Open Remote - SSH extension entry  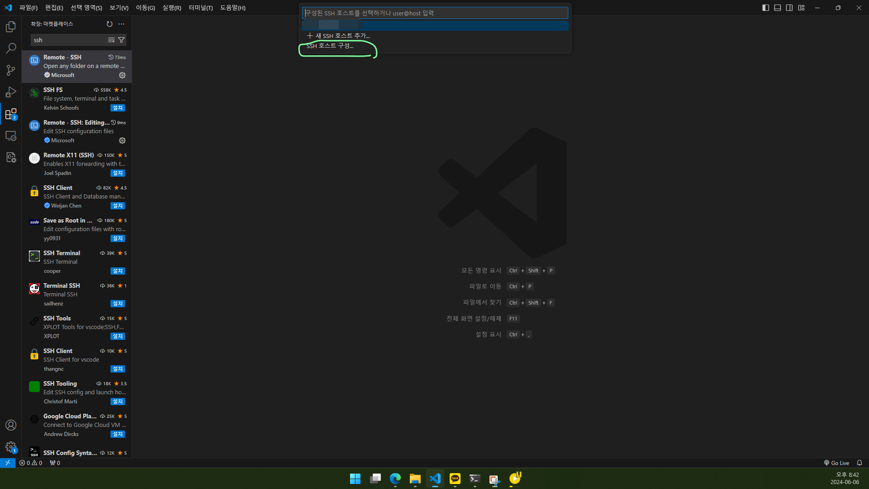(x=77, y=66)
